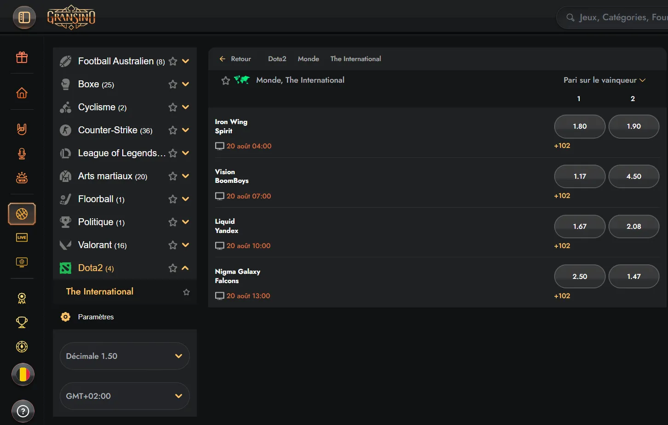
Task: Open +102 markets for Liquid Yandex
Action: point(562,246)
